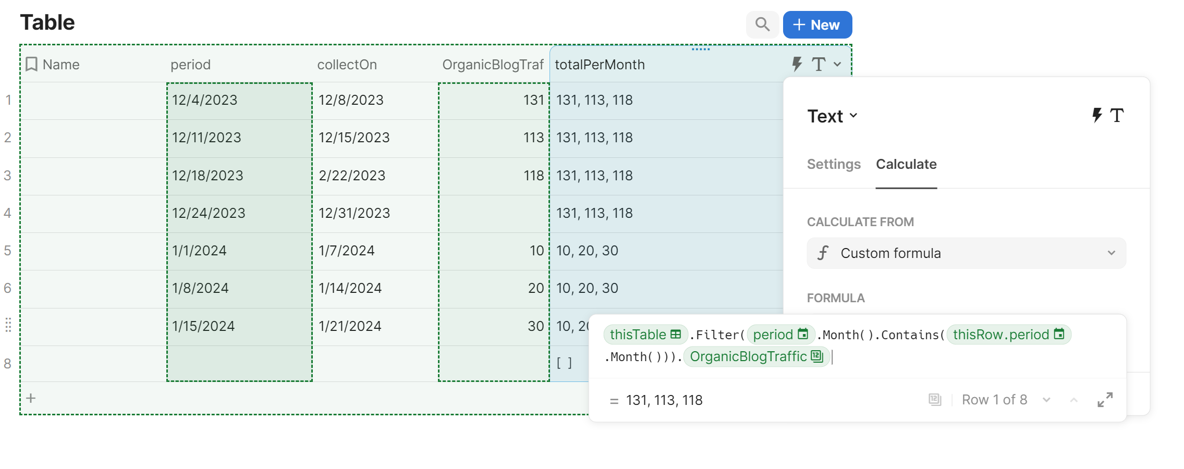Click the period column header
Image resolution: width=1184 pixels, height=469 pixels.
click(x=191, y=65)
